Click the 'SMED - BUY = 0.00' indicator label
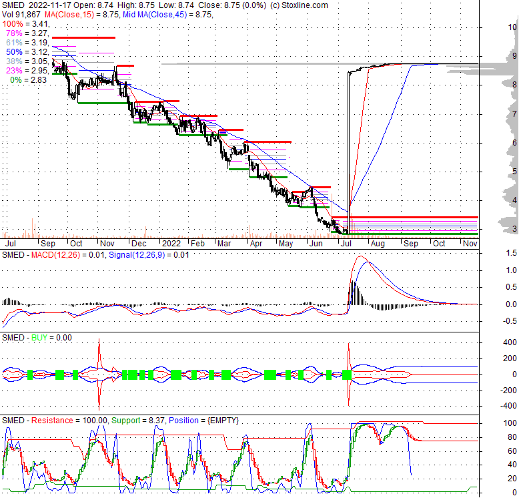The width and height of the screenshot is (519, 498). click(37, 338)
